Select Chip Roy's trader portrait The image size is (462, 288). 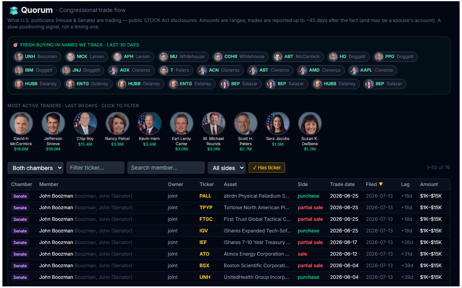coord(85,124)
